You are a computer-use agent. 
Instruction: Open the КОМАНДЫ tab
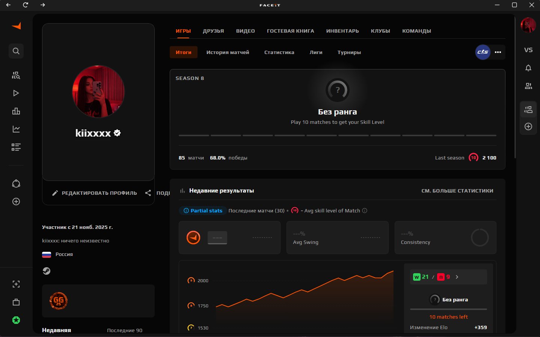pos(416,31)
